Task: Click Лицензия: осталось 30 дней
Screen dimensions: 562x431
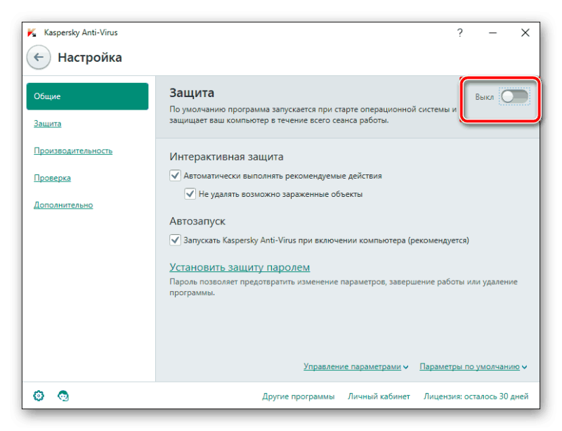Action: 476,397
